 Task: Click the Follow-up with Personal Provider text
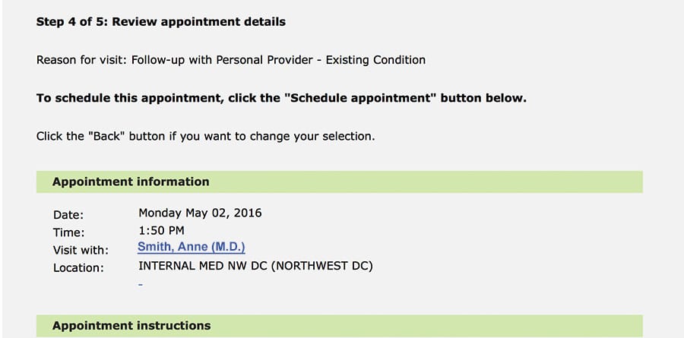223,60
